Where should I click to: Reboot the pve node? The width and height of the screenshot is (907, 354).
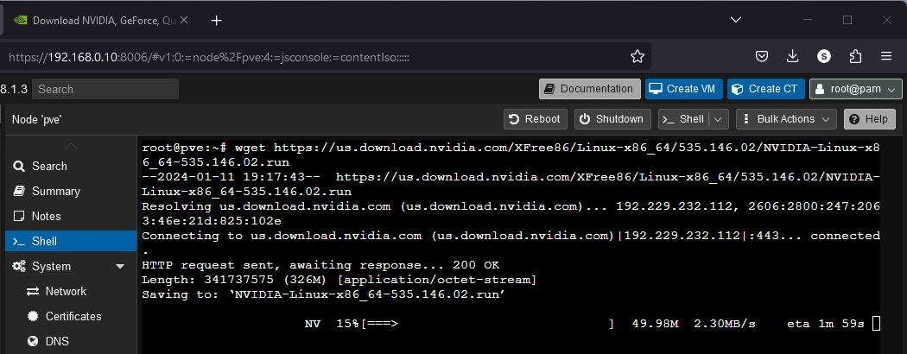[x=535, y=119]
